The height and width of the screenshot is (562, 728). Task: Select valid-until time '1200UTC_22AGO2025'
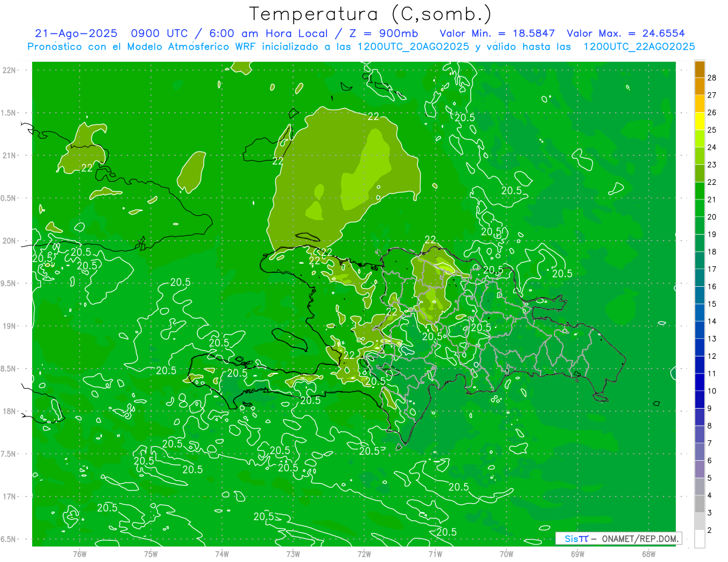coord(639,47)
